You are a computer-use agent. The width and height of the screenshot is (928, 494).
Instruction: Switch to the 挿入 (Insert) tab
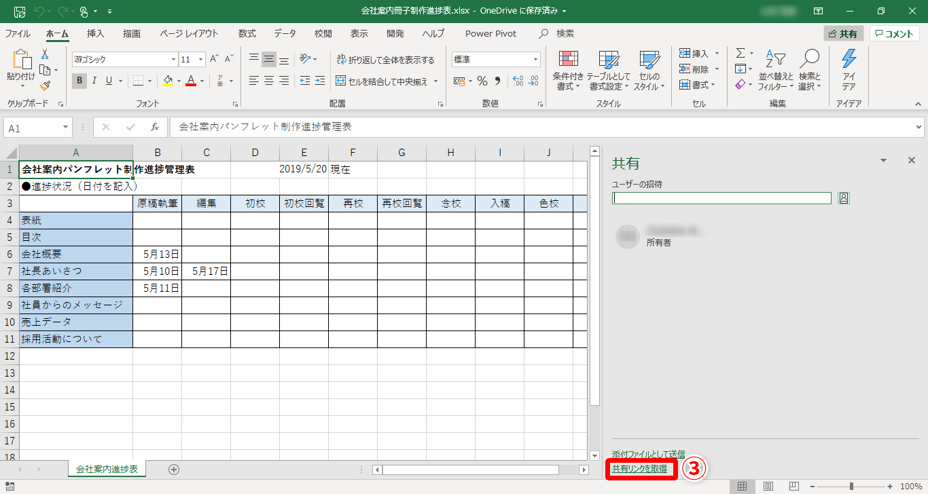click(x=96, y=33)
